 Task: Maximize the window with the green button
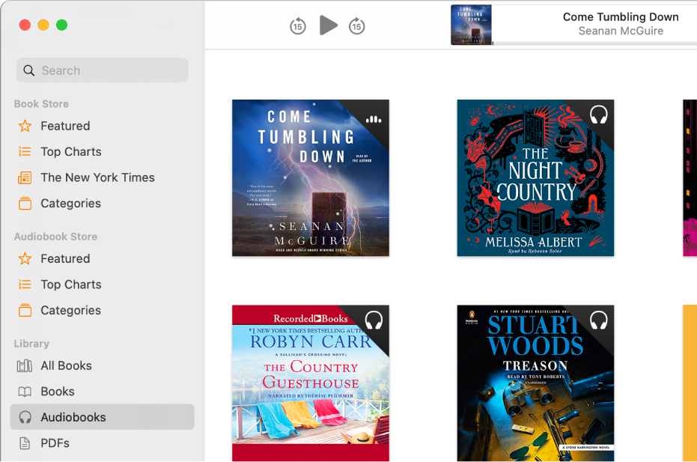tap(62, 25)
